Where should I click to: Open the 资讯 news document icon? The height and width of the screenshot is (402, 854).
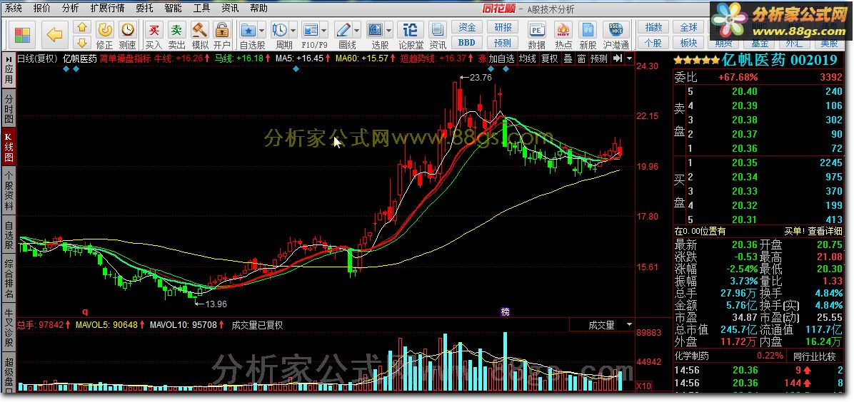pos(437,30)
